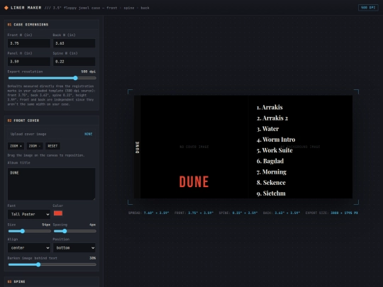Click track '8. Sekence' on back panel
The image size is (383, 287).
(x=271, y=183)
